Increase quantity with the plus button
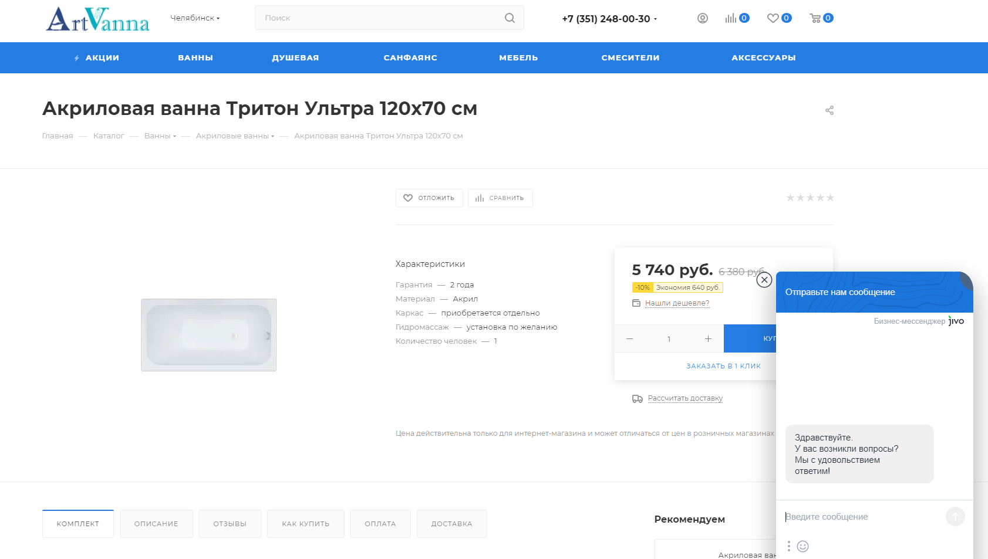The image size is (988, 559). point(708,339)
